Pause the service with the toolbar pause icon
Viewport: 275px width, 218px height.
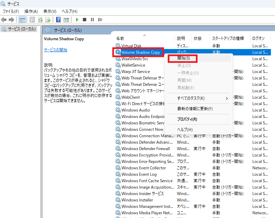pos(92,20)
